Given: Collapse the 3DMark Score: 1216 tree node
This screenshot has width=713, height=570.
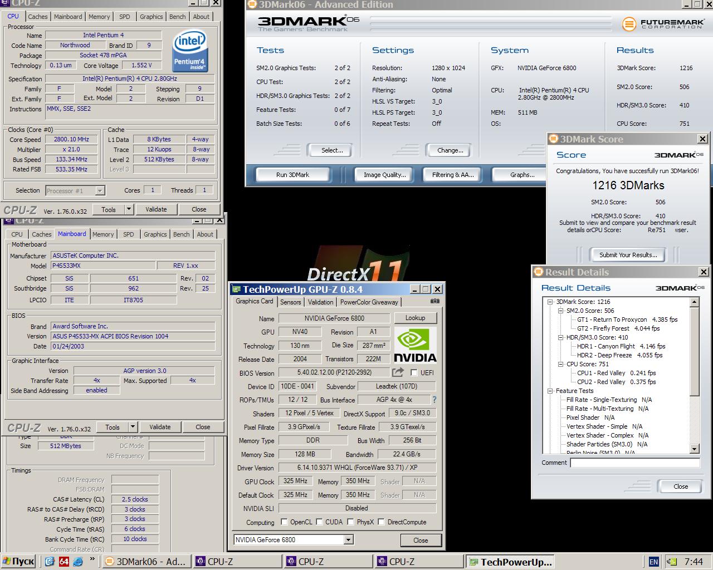Looking at the screenshot, I should click(x=550, y=302).
